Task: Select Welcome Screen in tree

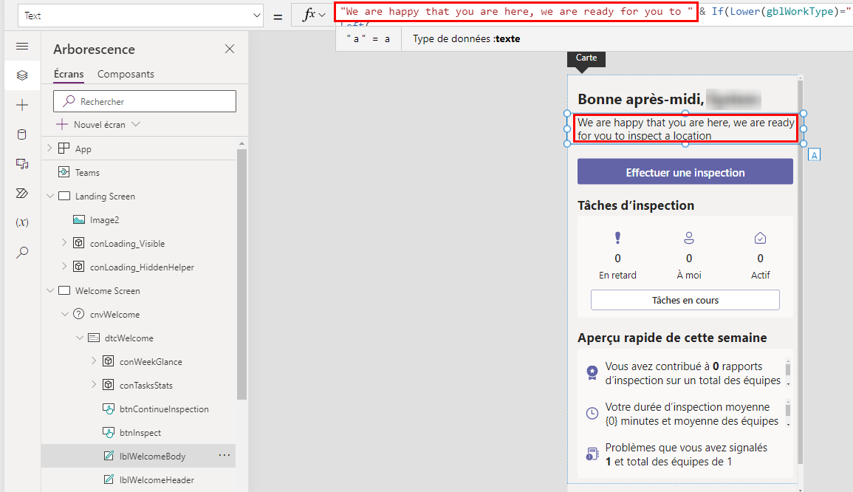Action: coord(108,291)
